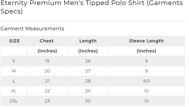Select the size S row label
The height and width of the screenshot is (107, 189).
[x=14, y=61]
